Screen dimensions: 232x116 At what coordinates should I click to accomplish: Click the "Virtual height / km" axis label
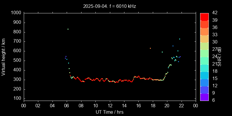(x=3, y=57)
